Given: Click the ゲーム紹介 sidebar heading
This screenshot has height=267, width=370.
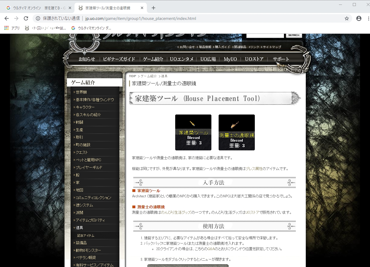Looking at the screenshot, I should [95, 83].
